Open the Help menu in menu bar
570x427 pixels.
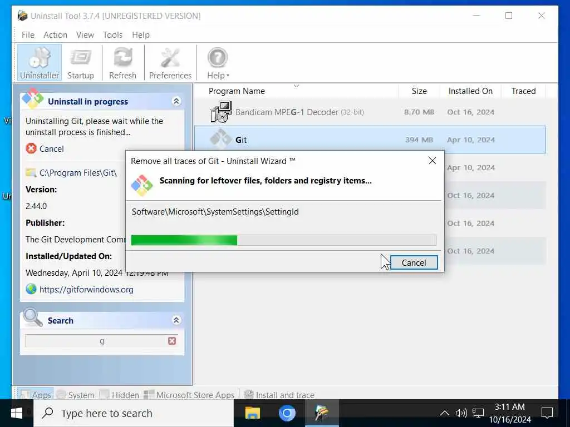(141, 35)
